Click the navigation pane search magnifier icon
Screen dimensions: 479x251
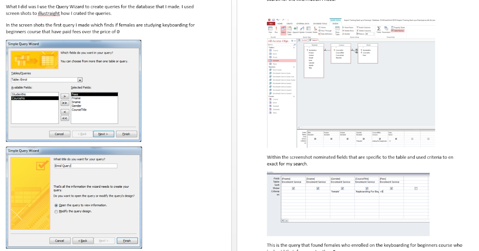[295, 45]
